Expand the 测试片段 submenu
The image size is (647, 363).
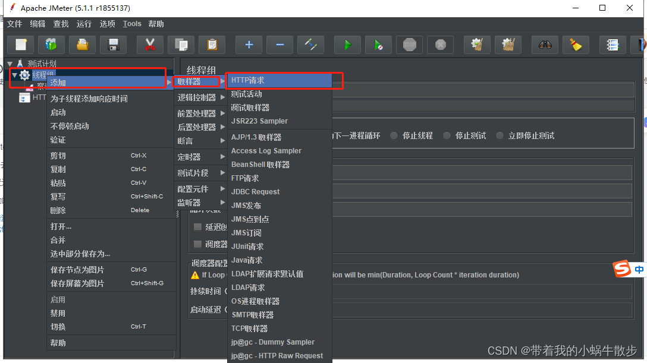(200, 173)
